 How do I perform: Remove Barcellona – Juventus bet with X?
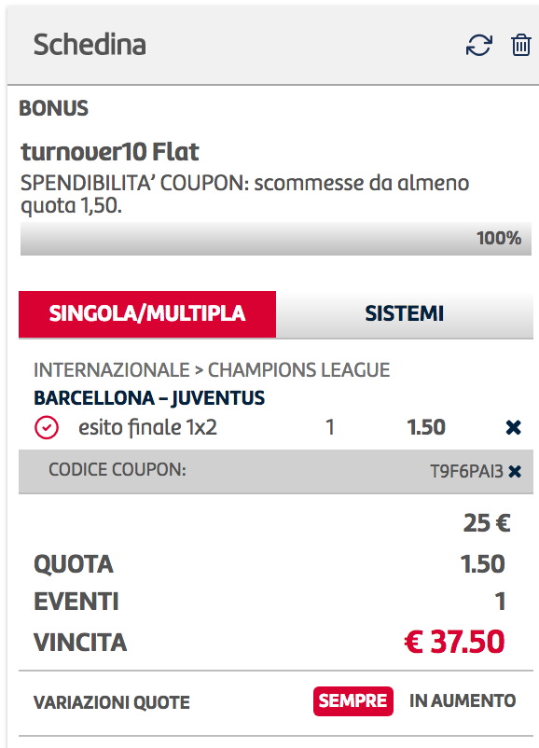click(513, 427)
